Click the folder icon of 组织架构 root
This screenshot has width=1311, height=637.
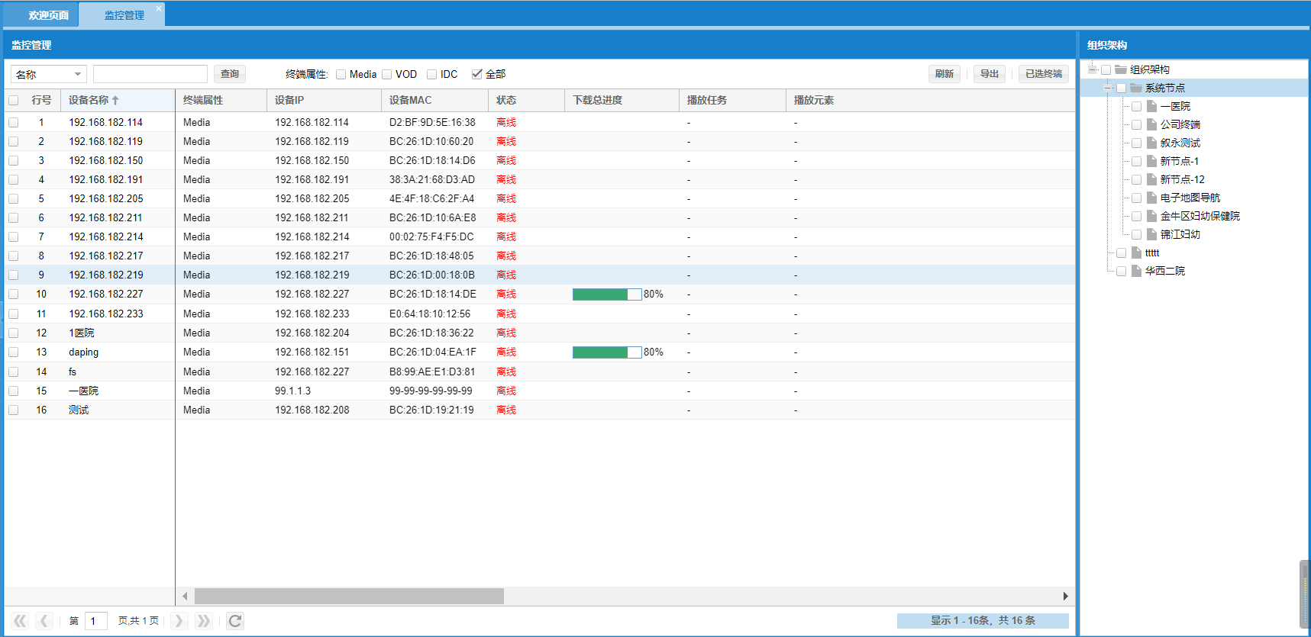(x=1121, y=69)
